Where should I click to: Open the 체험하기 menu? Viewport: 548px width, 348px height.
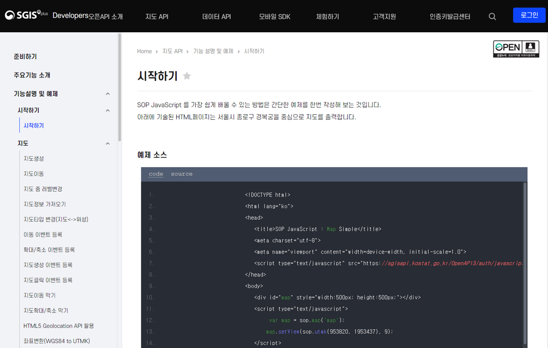tap(327, 16)
